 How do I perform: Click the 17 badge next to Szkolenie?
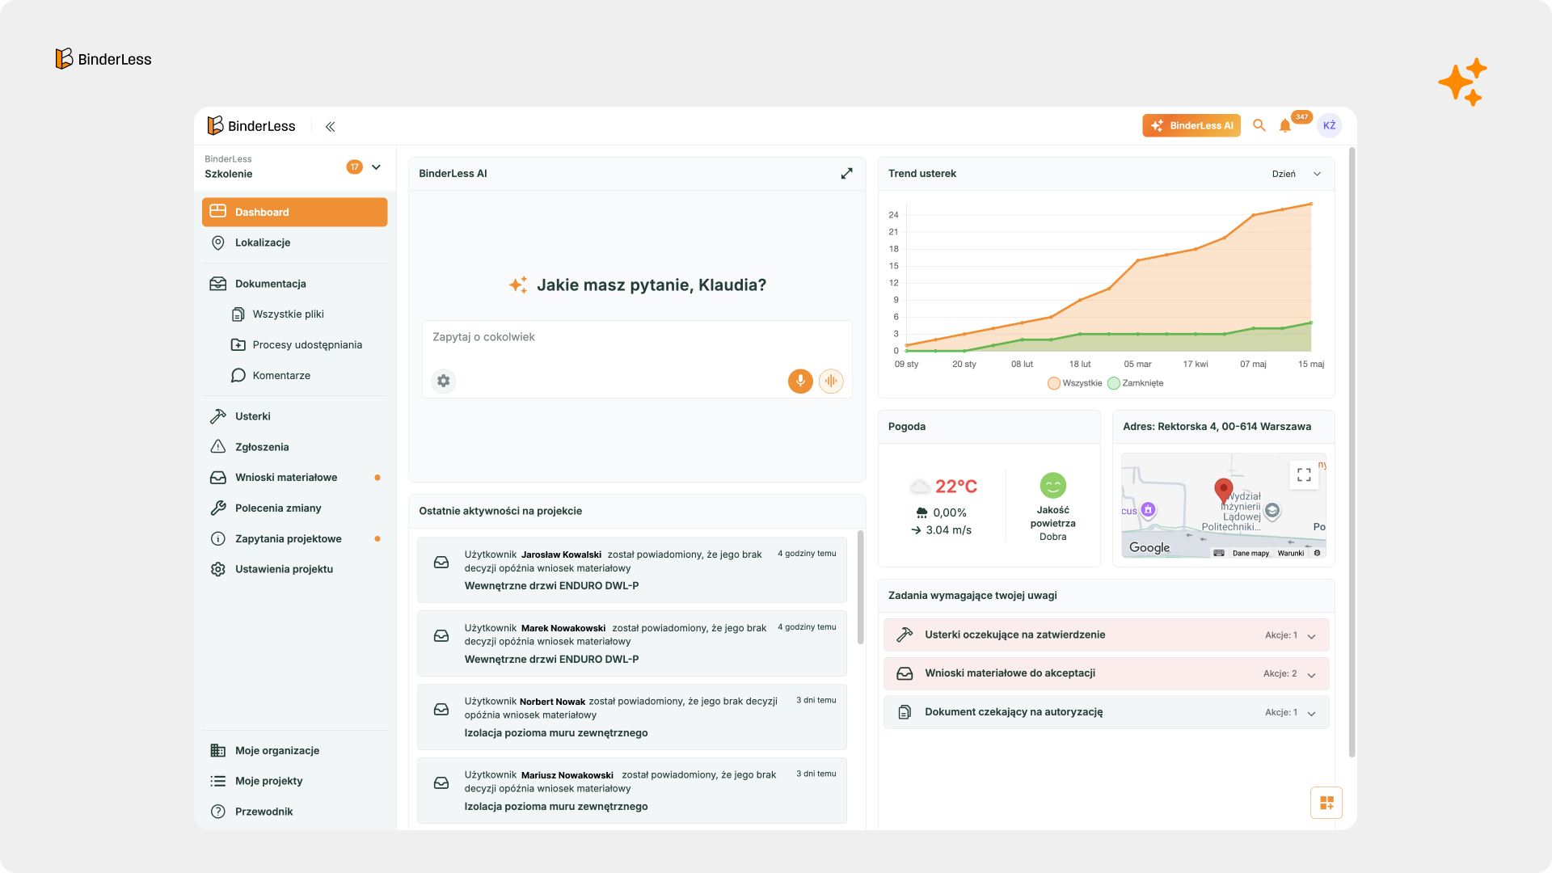354,167
